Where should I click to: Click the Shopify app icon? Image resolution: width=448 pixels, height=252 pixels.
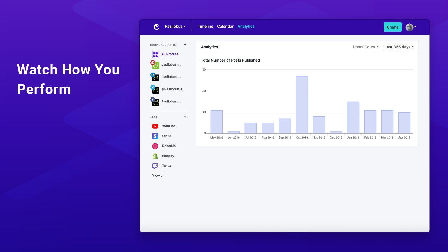point(155,156)
